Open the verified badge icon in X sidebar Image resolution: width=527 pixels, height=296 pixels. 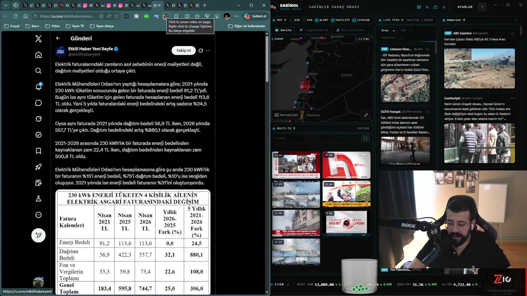point(38,135)
